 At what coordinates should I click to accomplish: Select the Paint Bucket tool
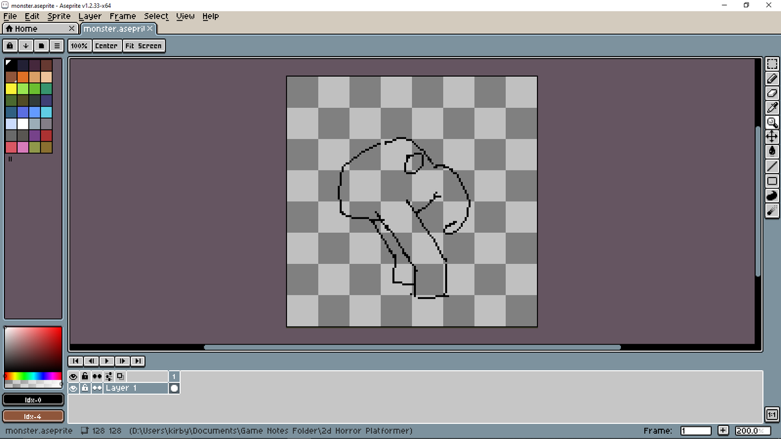coord(772,151)
